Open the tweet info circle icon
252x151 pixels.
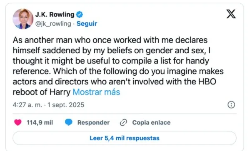[231, 105]
